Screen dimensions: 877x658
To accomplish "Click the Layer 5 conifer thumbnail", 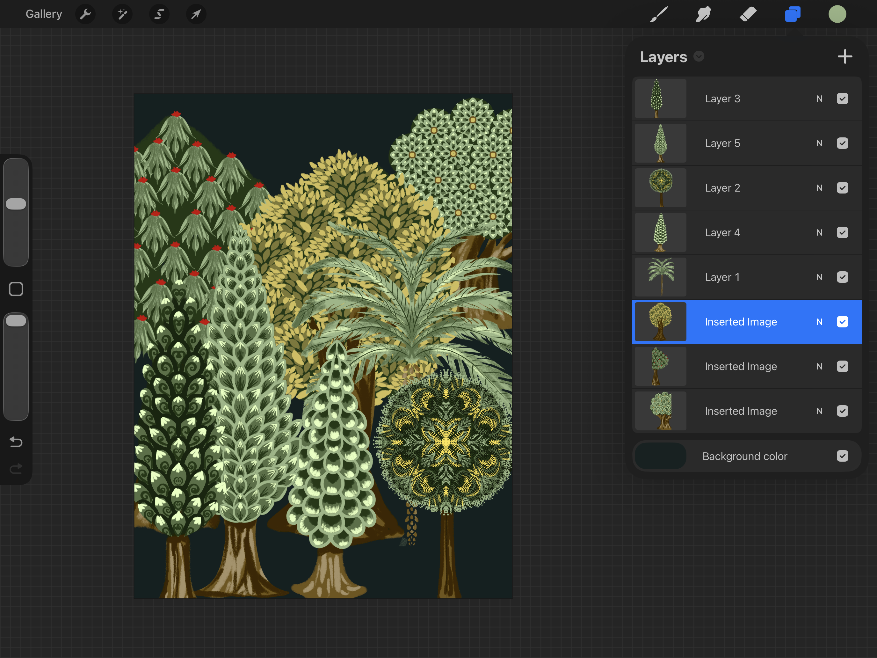I will (661, 143).
